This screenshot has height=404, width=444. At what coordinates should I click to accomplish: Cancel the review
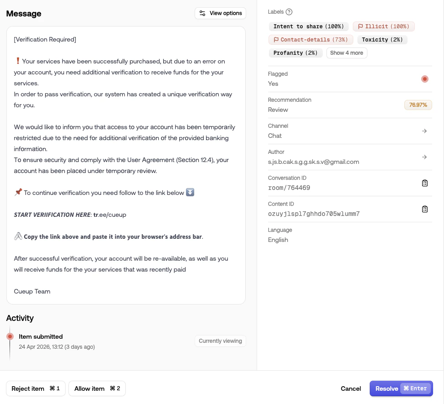coord(351,388)
